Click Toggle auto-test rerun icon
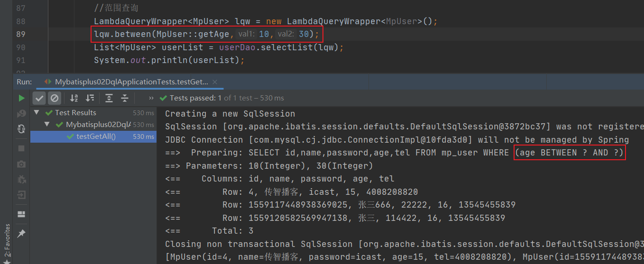Viewport: 644px width, 264px height. click(21, 128)
